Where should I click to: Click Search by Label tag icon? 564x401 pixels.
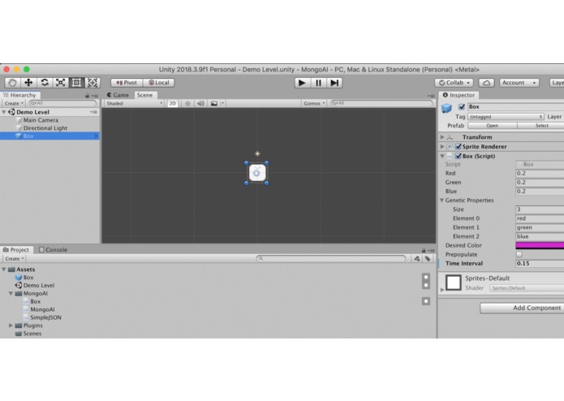coord(428,259)
